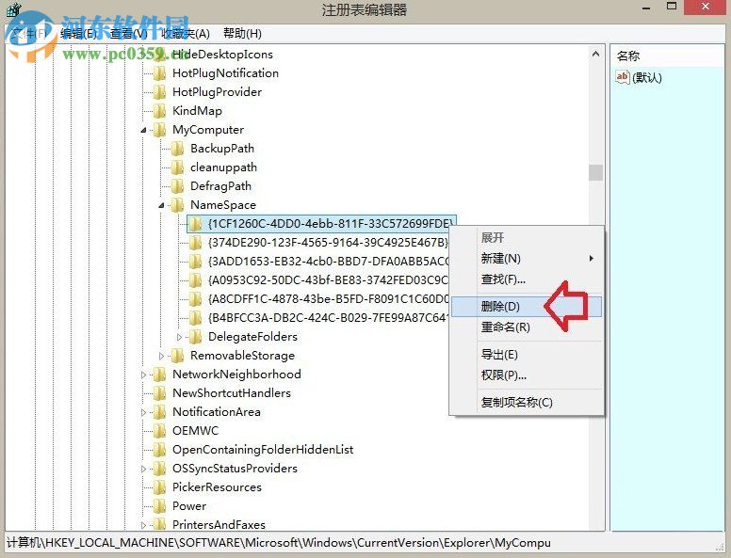Click the tree scrollbar up arrow
731x558 pixels.
595,54
